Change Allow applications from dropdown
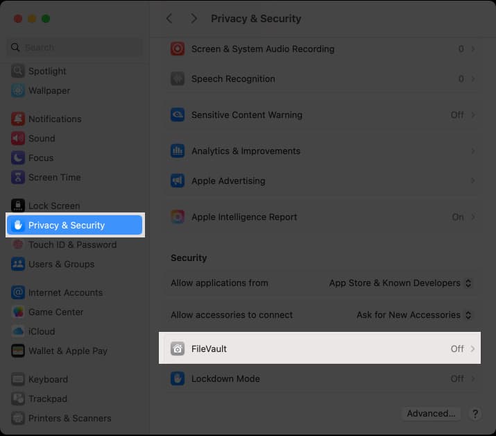 [400, 283]
